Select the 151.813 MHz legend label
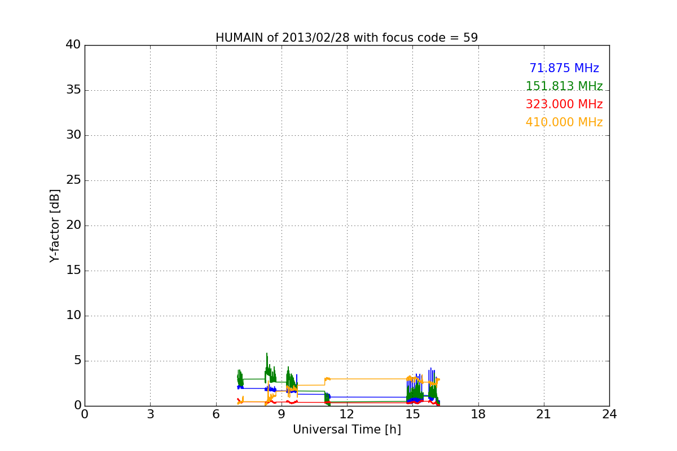677x451 pixels. pos(564,86)
